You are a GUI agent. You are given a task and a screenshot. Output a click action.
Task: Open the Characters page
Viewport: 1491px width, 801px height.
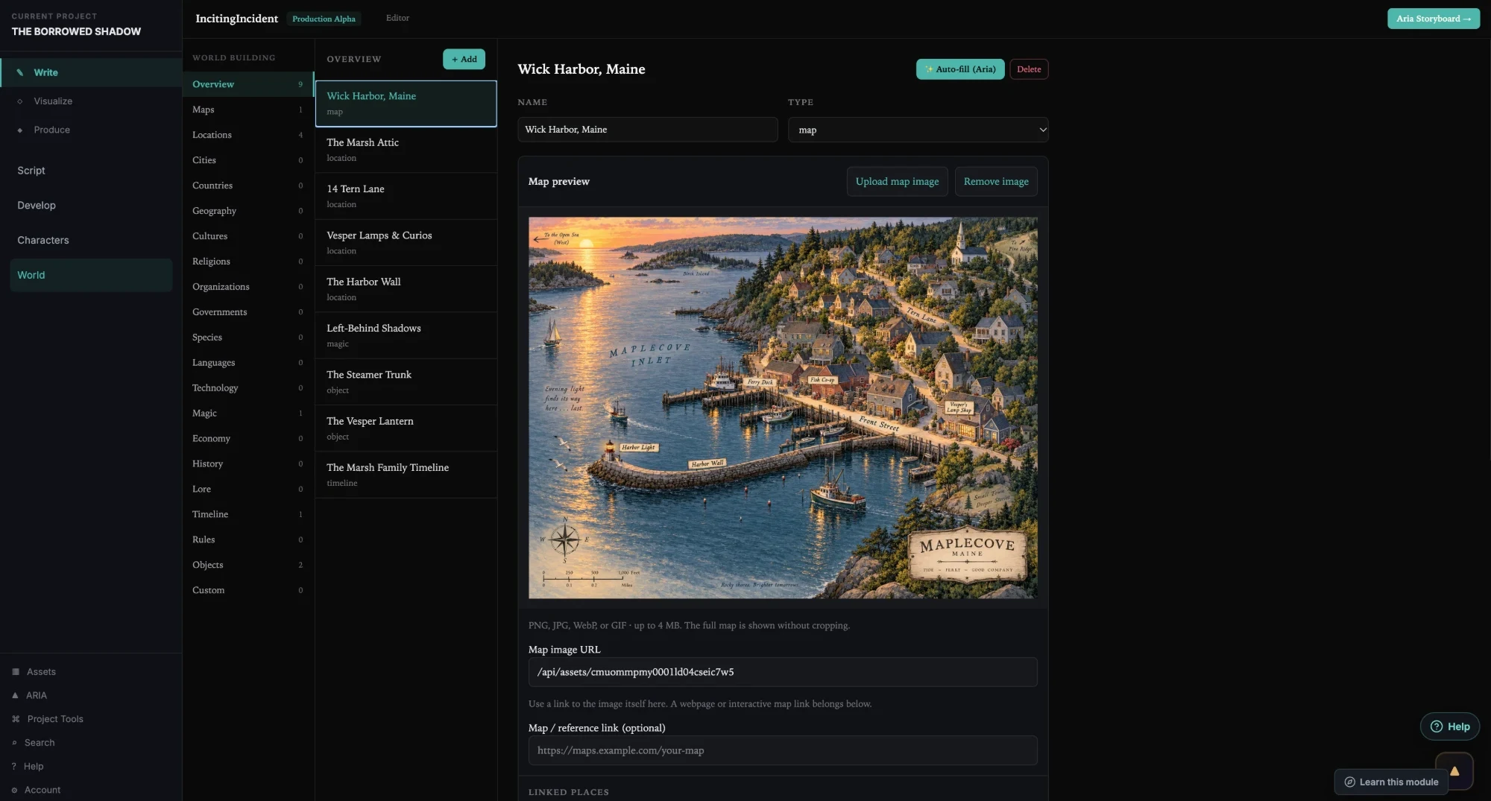coord(91,240)
